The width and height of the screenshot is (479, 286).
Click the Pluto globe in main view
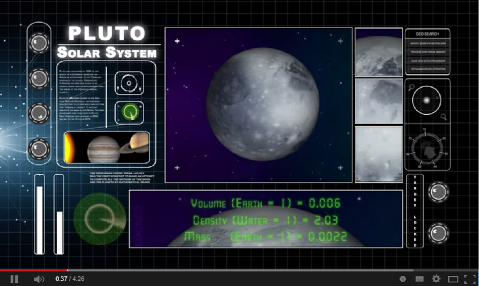tap(262, 104)
